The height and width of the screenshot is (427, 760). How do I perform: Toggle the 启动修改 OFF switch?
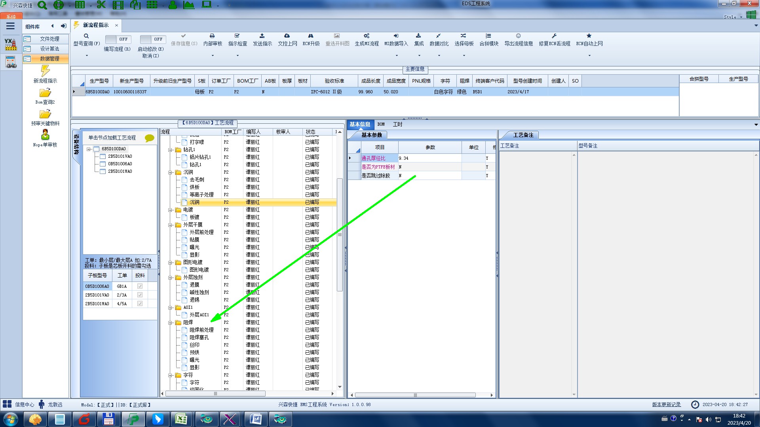coord(152,39)
